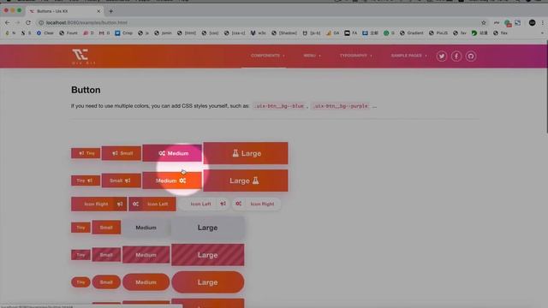Open the Twitter social icon link
Viewport: 548px width, 308px height.
442,56
